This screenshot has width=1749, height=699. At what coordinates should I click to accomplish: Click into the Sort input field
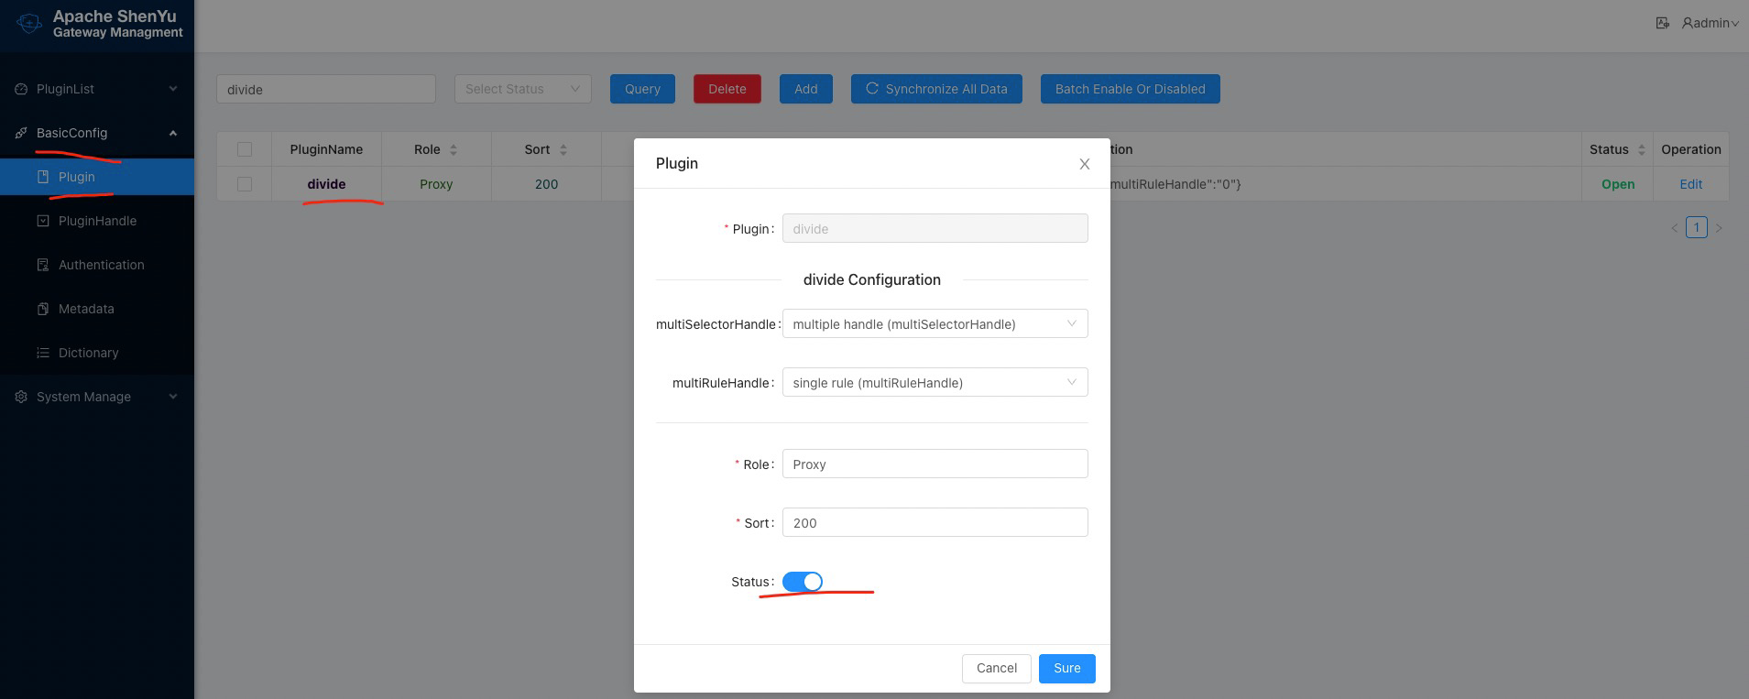[935, 522]
